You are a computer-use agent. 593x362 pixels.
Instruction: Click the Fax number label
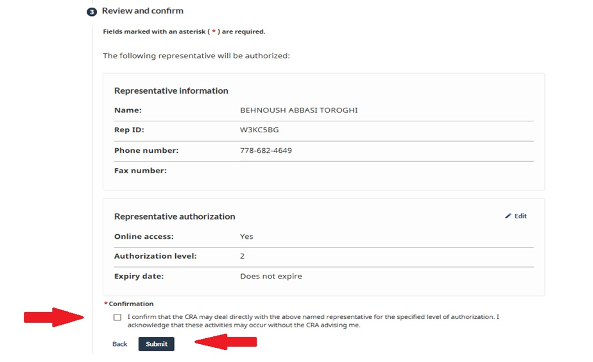click(140, 171)
